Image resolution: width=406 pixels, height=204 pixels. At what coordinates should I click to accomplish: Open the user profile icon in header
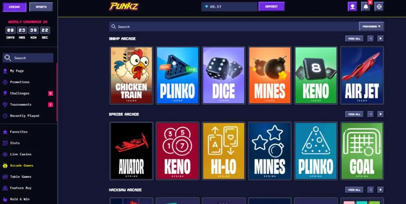(352, 7)
